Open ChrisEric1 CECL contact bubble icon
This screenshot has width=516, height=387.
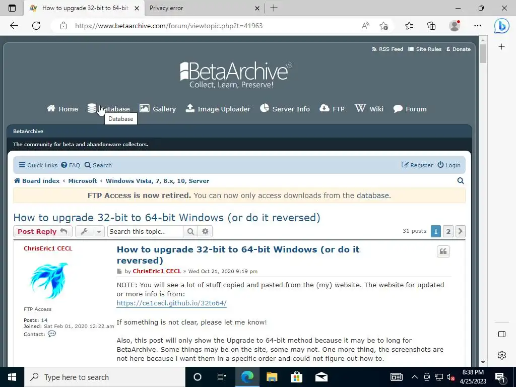52,334
